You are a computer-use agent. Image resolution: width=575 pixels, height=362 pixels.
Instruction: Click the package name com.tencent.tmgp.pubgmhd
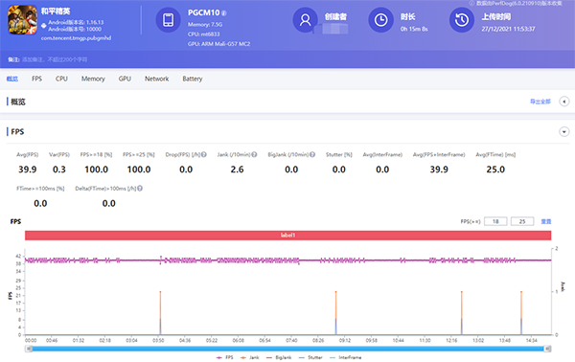[76, 38]
